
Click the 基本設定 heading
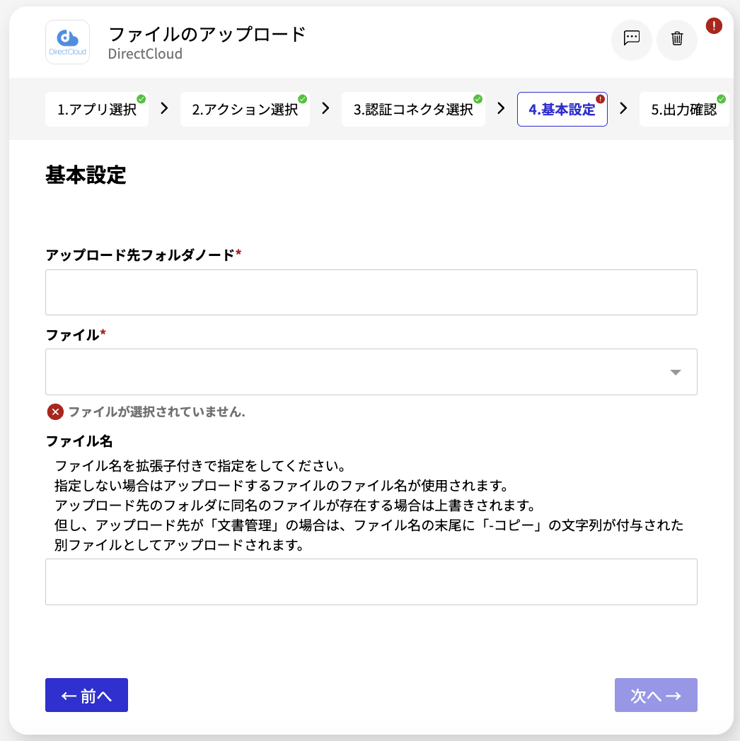[x=86, y=175]
